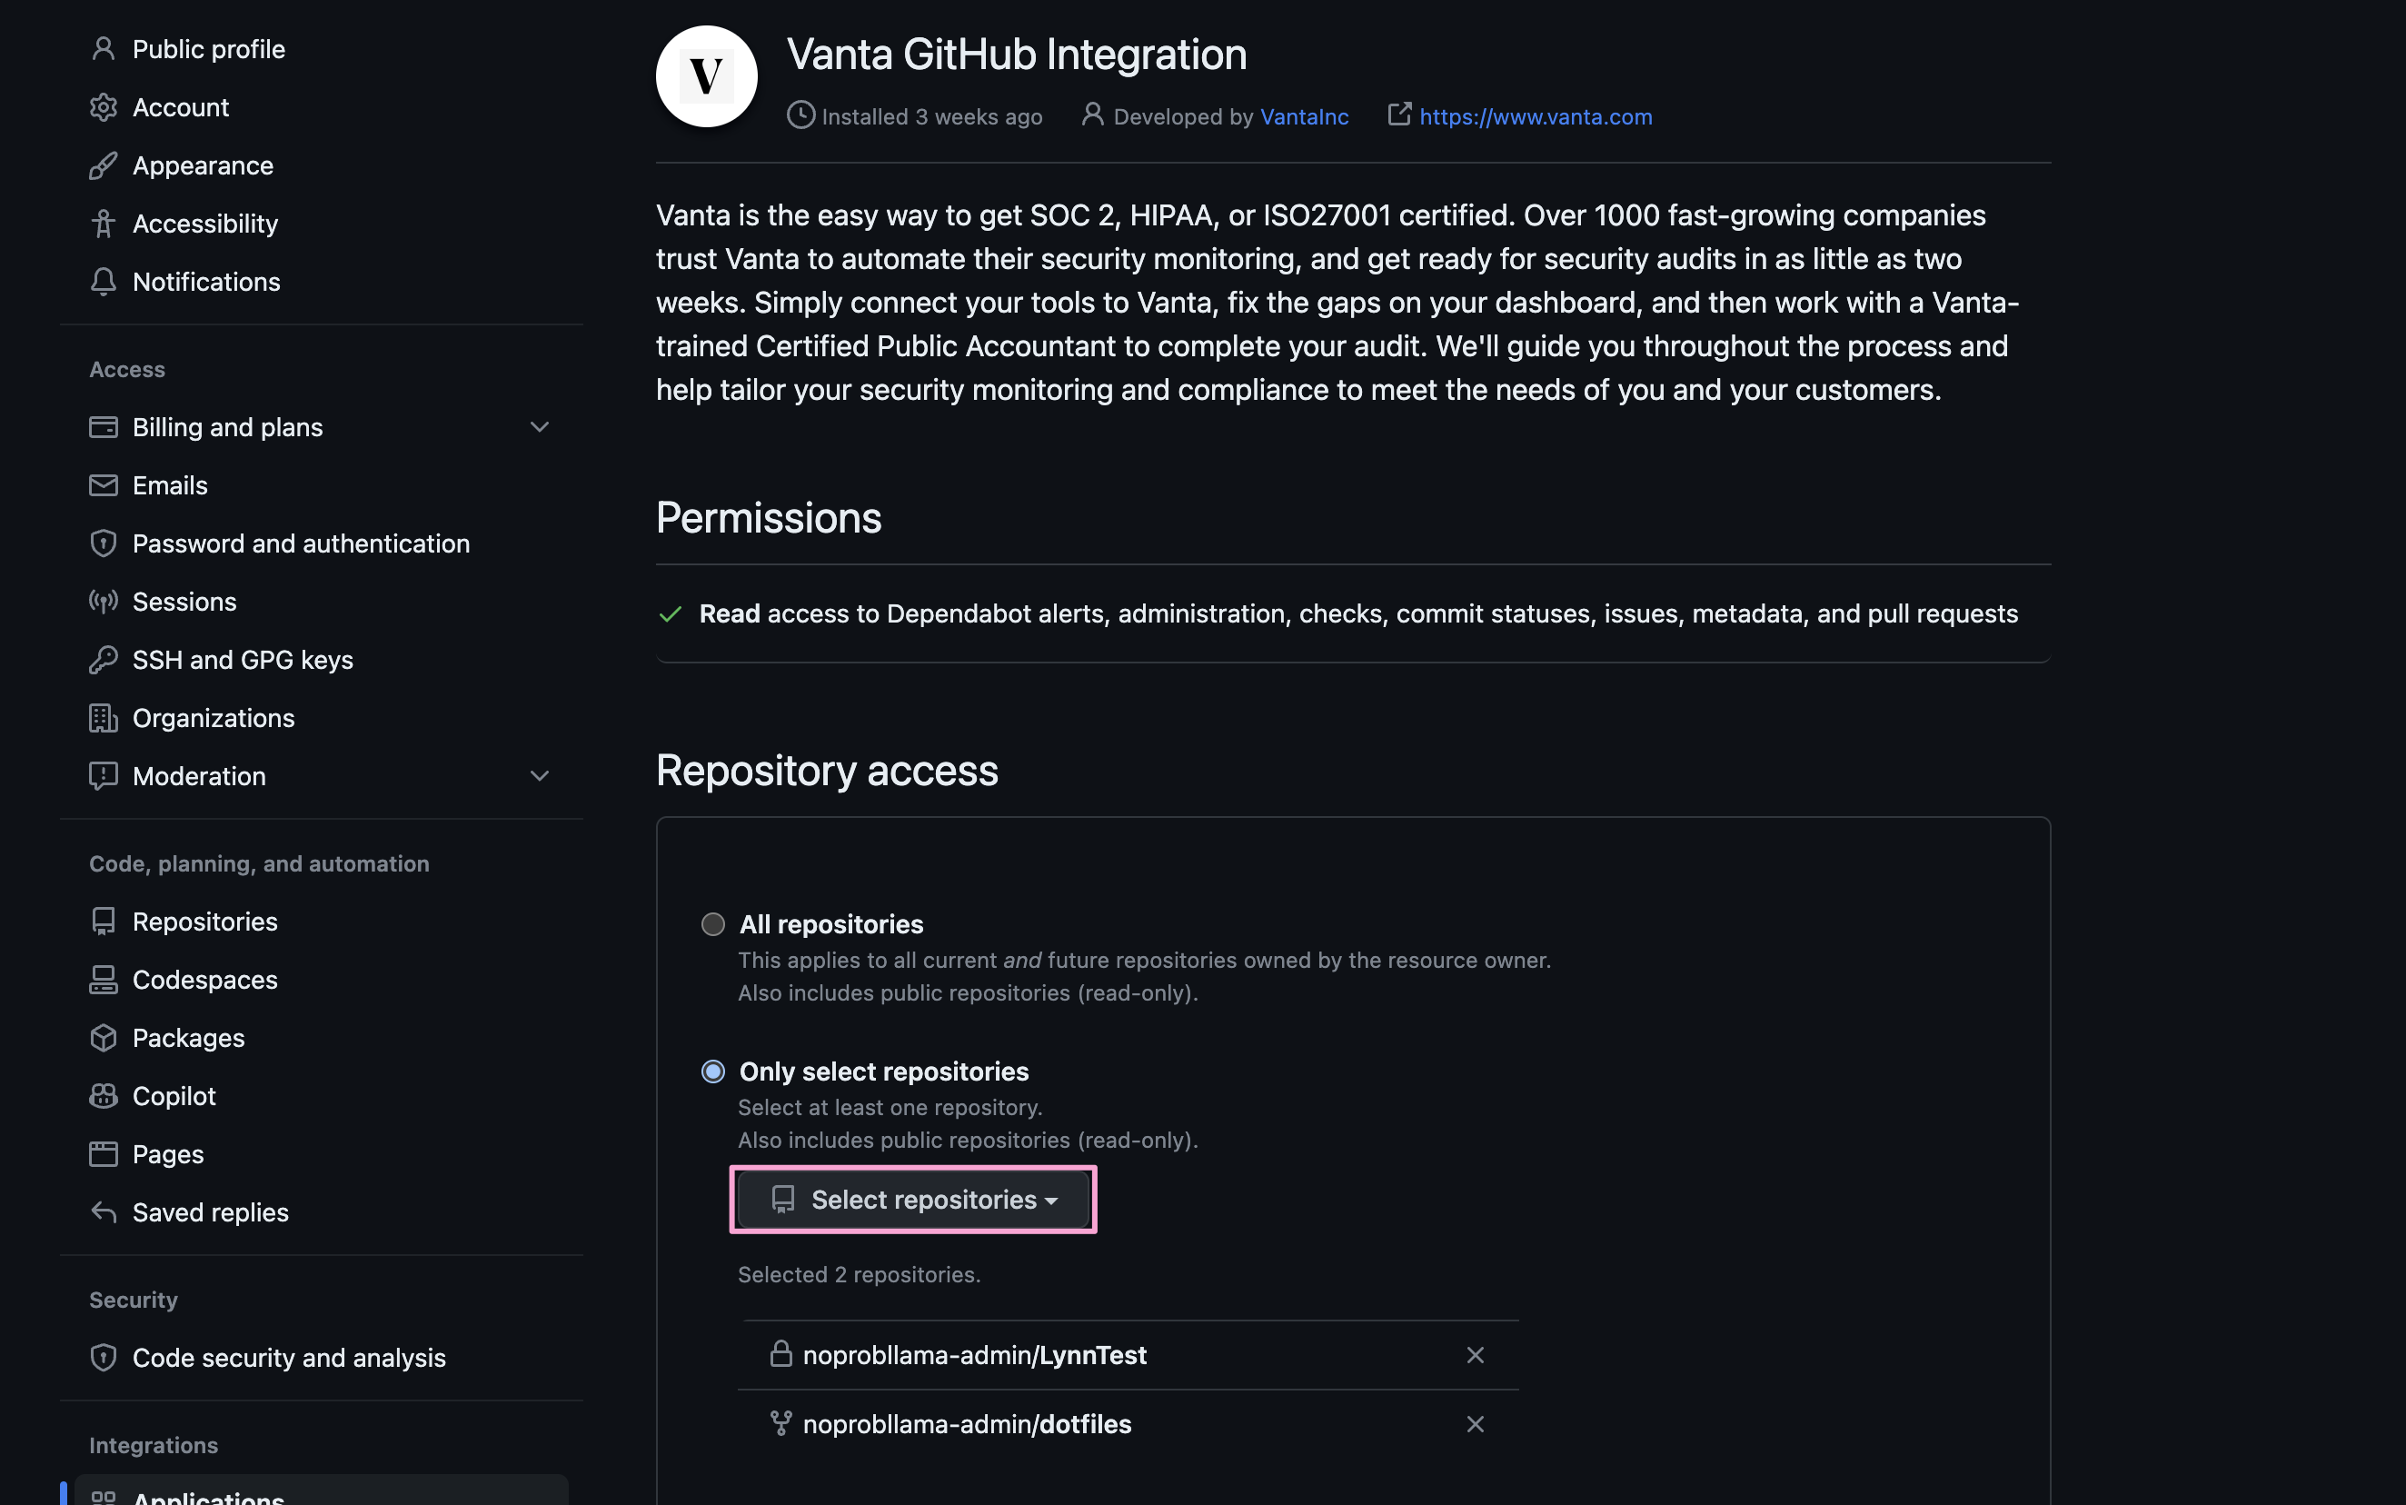This screenshot has height=1505, width=2406.
Task: Click the fork icon beside dotfiles
Action: pos(781,1423)
